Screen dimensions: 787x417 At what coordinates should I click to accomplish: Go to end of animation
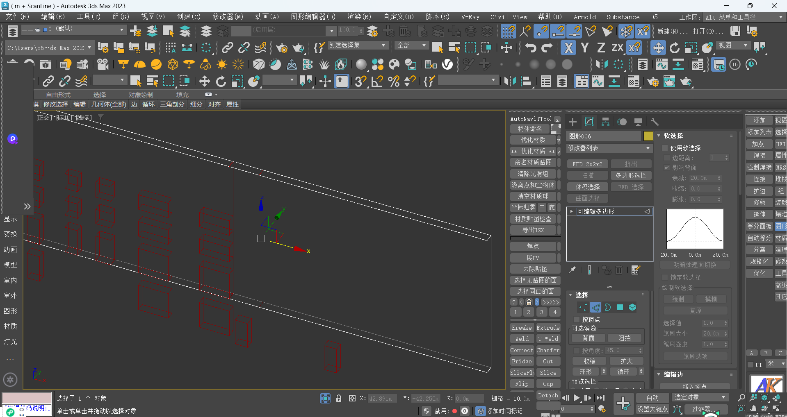(601, 398)
